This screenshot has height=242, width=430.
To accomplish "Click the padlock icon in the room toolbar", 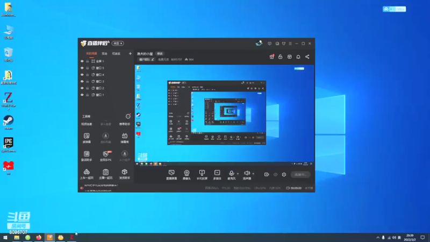I will tap(280, 57).
